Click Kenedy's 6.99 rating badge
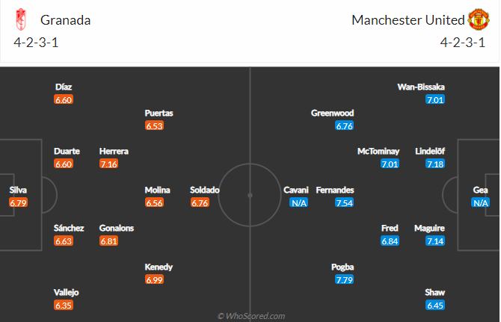This screenshot has height=322, width=501. point(154,279)
